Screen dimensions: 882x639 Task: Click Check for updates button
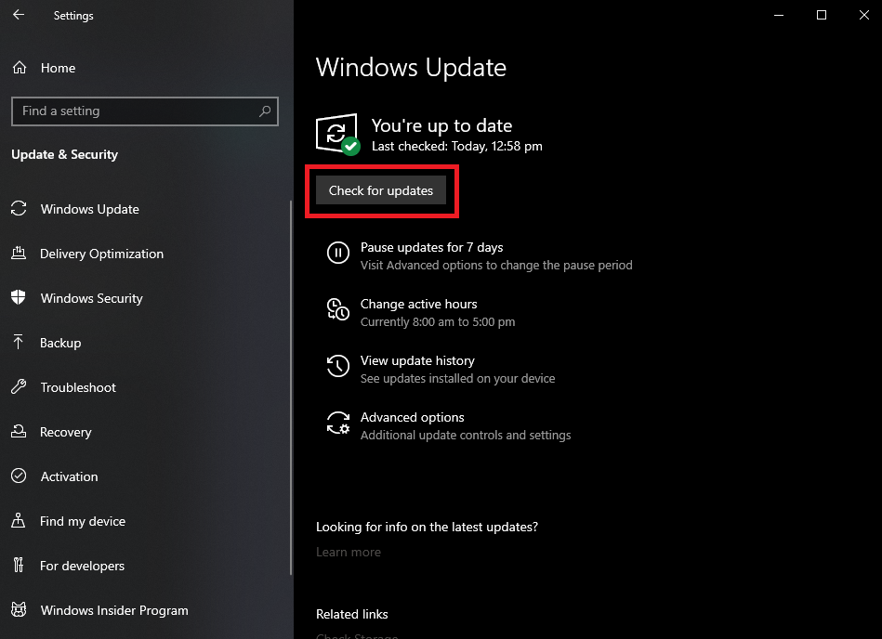pos(381,190)
